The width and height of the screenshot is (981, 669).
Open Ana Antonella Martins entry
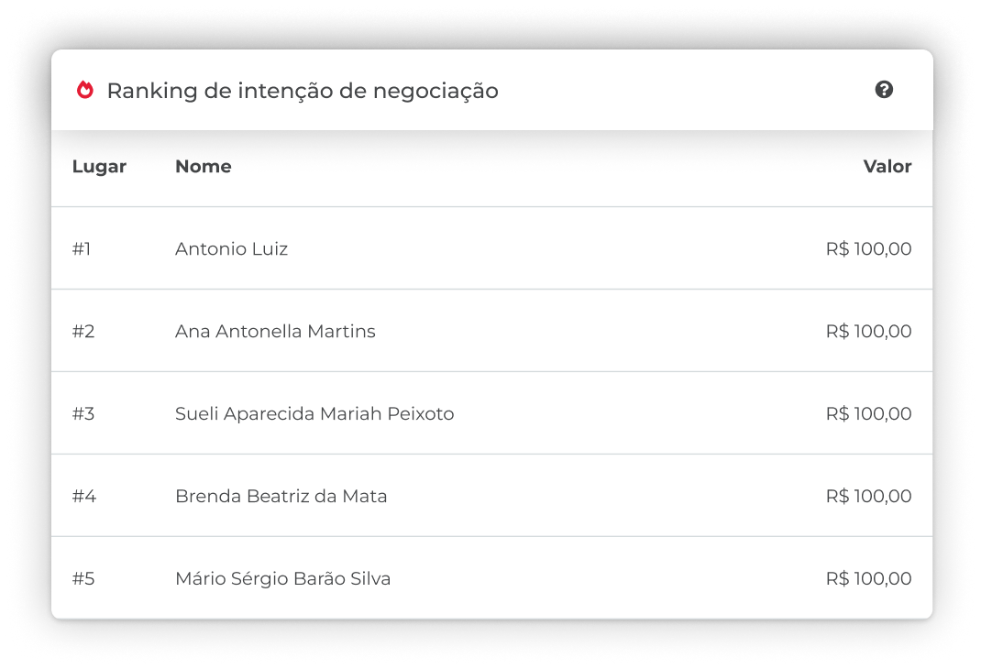coord(275,332)
